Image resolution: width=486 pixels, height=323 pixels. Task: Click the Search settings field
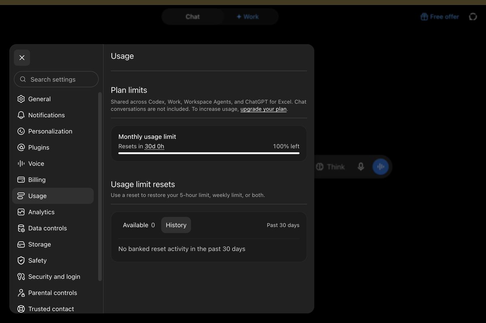click(56, 79)
